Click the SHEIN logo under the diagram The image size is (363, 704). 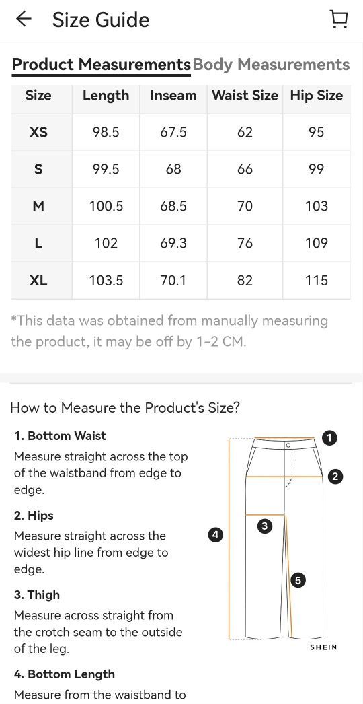[323, 647]
